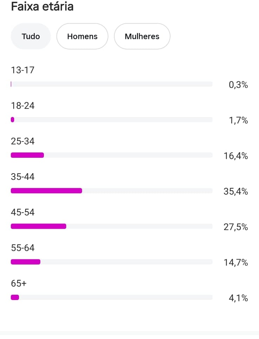
Task: Click the 65+ magenta progress bar
Action: (15, 298)
